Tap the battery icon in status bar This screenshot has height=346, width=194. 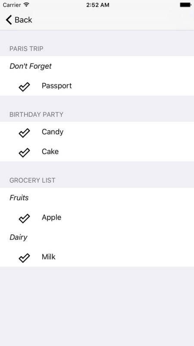185,5
